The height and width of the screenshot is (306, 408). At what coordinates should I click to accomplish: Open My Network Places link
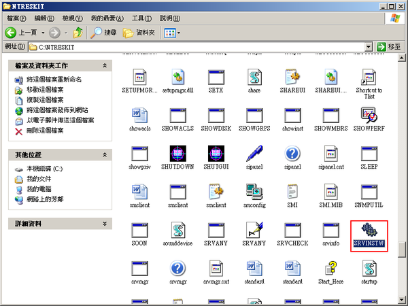pyautogui.click(x=45, y=199)
